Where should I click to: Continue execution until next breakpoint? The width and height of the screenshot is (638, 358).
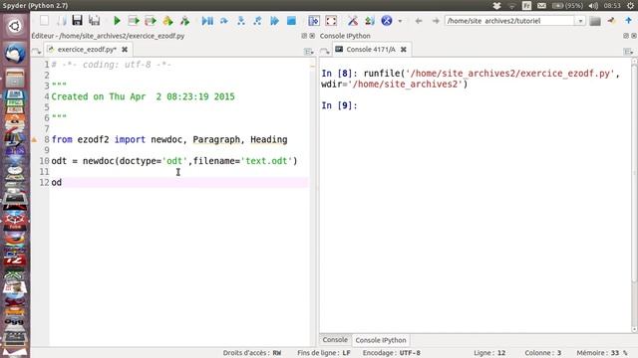click(275, 20)
